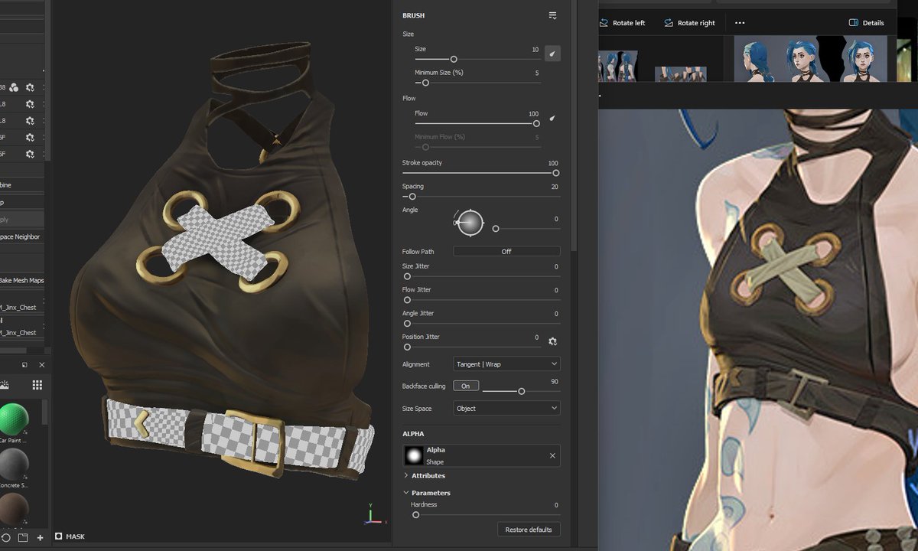The image size is (918, 551).
Task: Open Photos thumbnail with three Jinx heads
Action: pos(811,60)
